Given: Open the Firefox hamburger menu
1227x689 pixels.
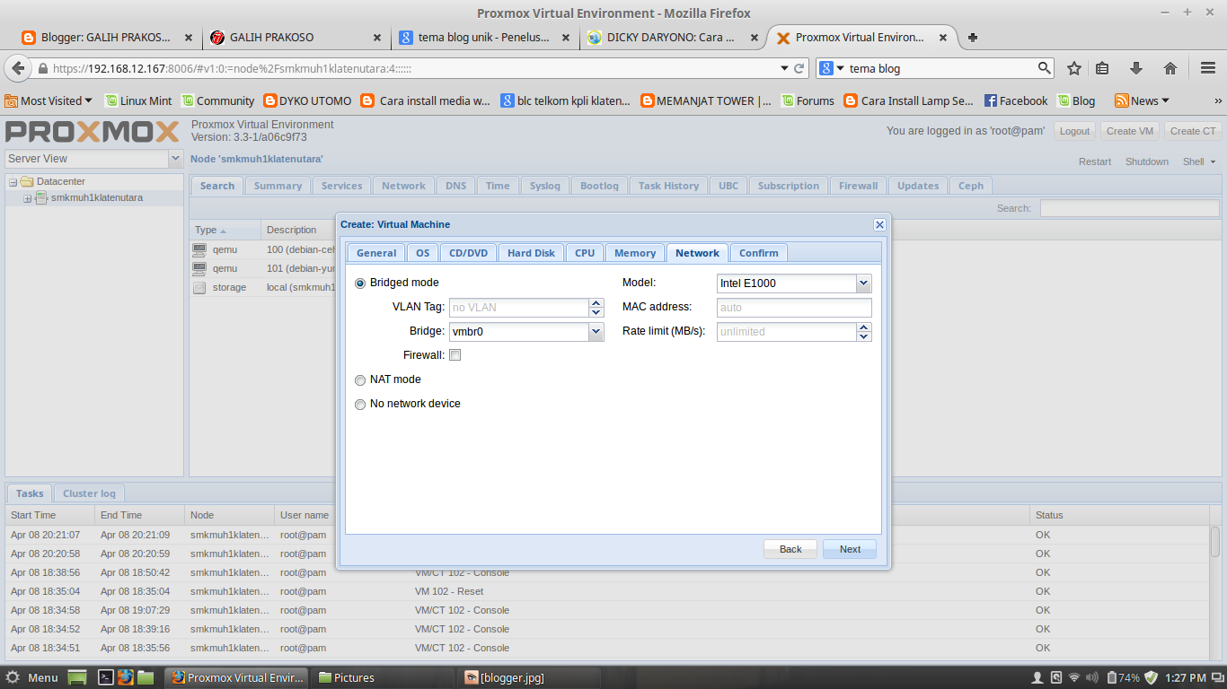Looking at the screenshot, I should (1208, 68).
